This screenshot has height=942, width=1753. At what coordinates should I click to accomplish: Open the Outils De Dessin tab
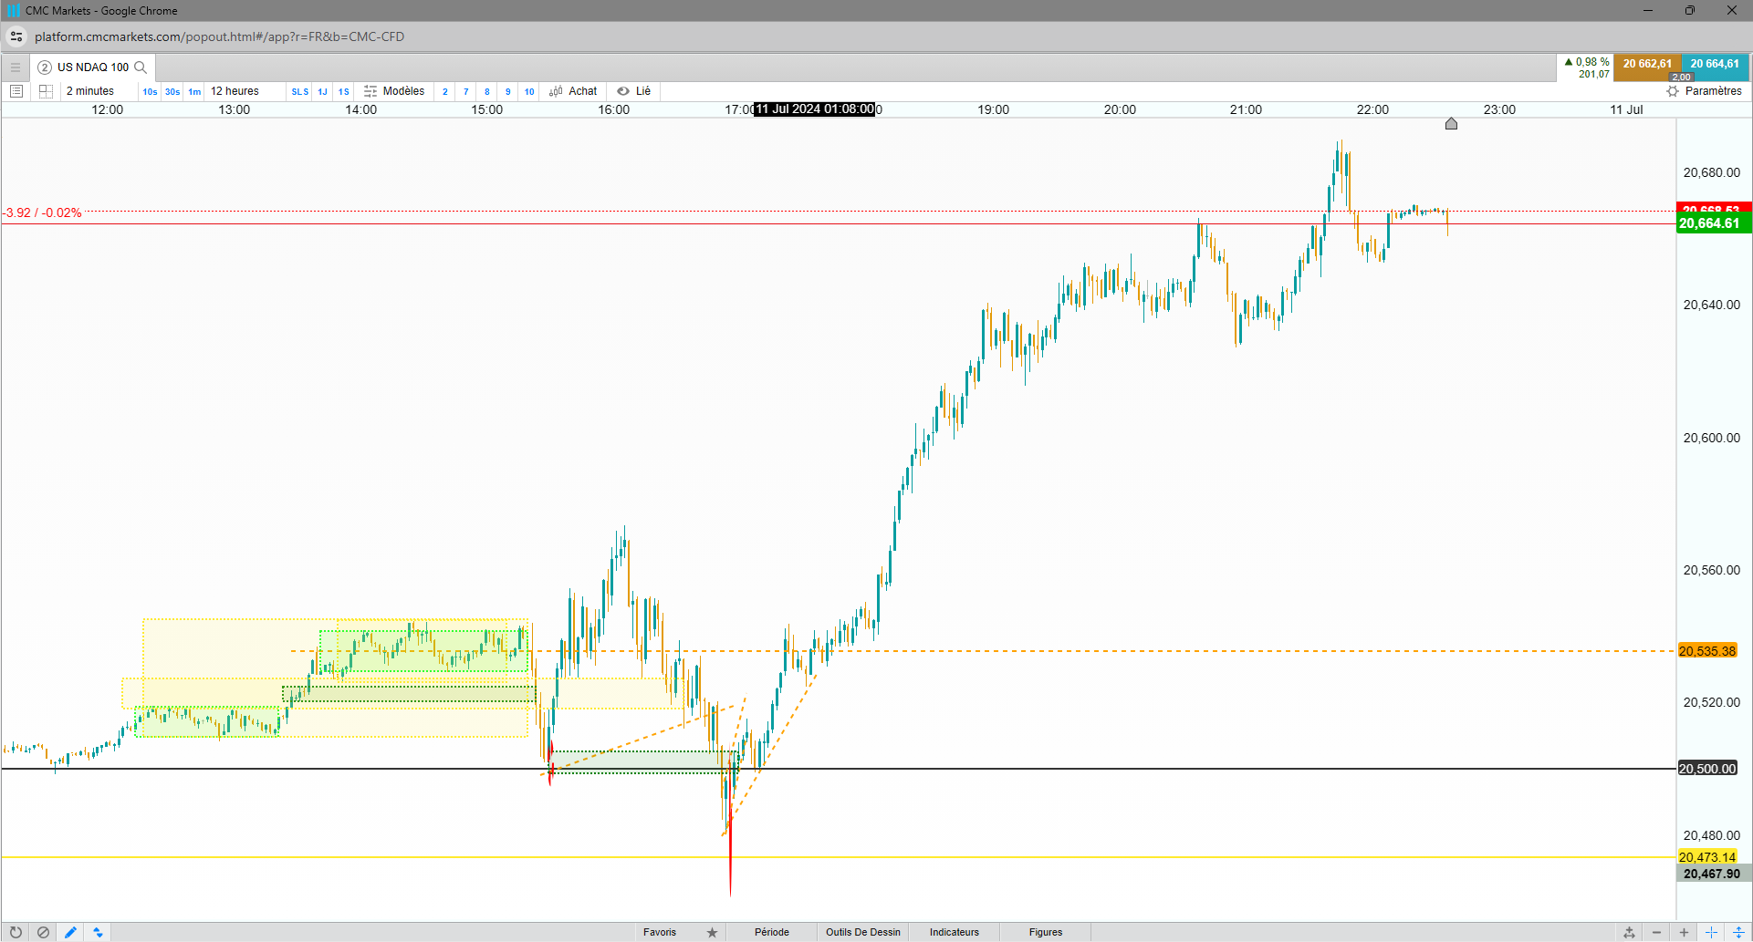point(863,932)
